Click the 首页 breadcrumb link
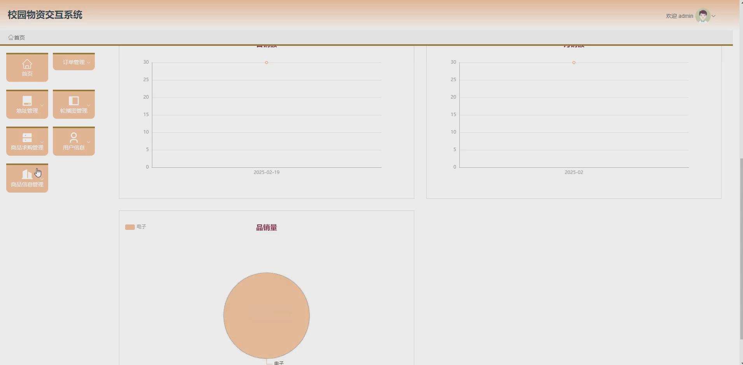This screenshot has width=743, height=365. 19,38
